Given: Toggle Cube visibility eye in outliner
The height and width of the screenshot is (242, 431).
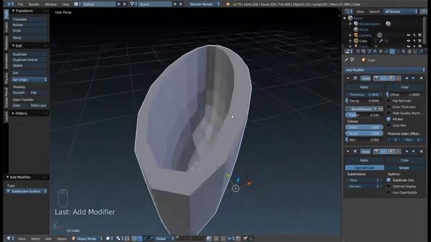Looking at the screenshot, I should point(409,41).
